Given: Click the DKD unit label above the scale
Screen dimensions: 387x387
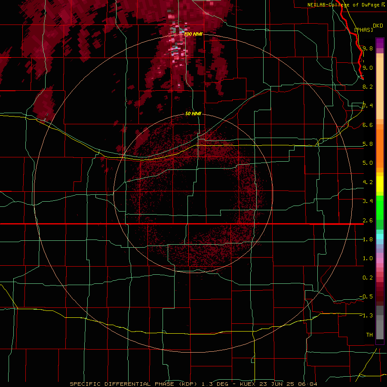Looking at the screenshot, I should coord(378,26).
